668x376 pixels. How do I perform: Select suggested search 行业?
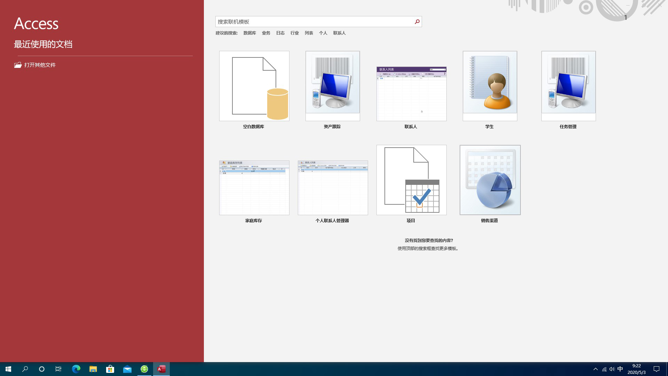point(294,33)
